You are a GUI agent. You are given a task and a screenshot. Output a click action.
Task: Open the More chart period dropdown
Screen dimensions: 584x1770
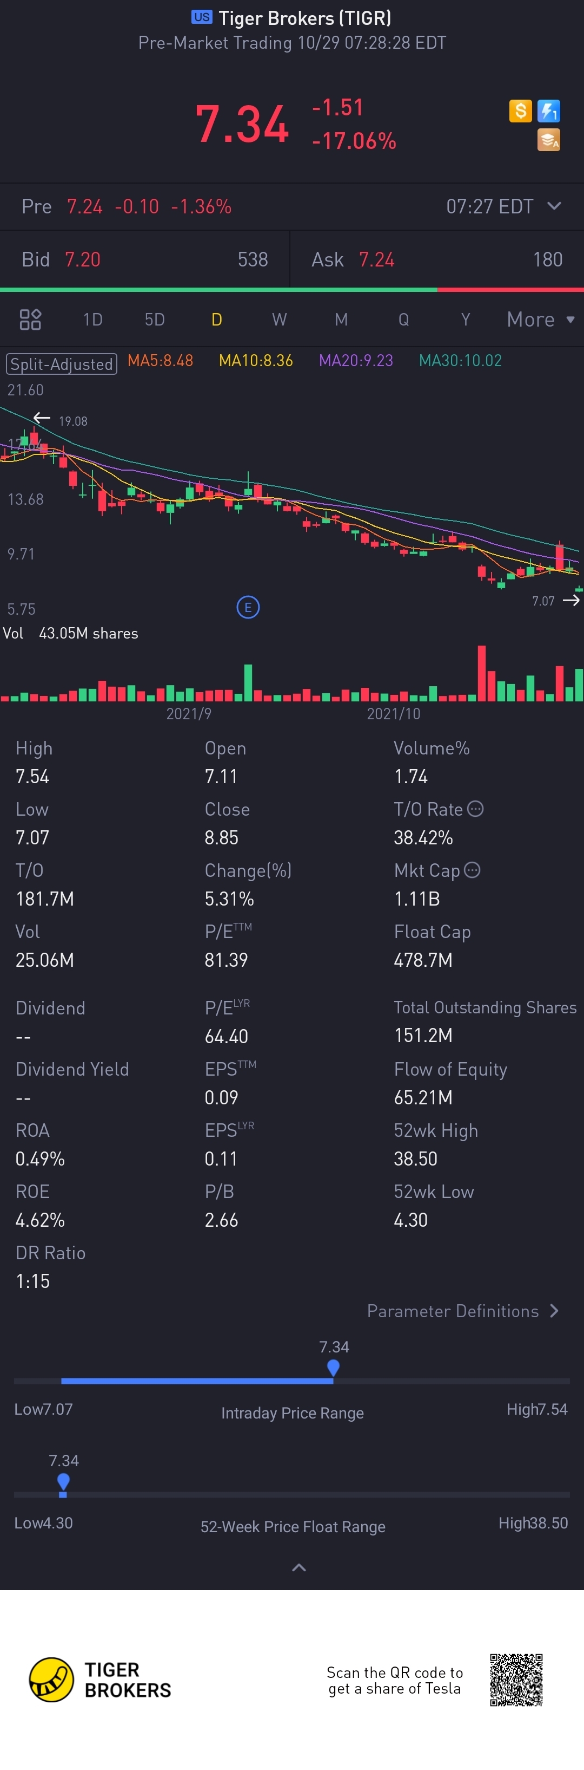540,320
